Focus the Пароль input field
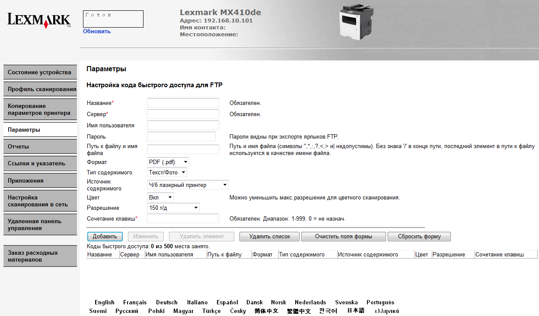This screenshot has width=539, height=316. (x=181, y=136)
